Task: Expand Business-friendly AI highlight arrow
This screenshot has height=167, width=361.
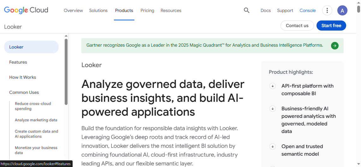Action: [x=273, y=109]
